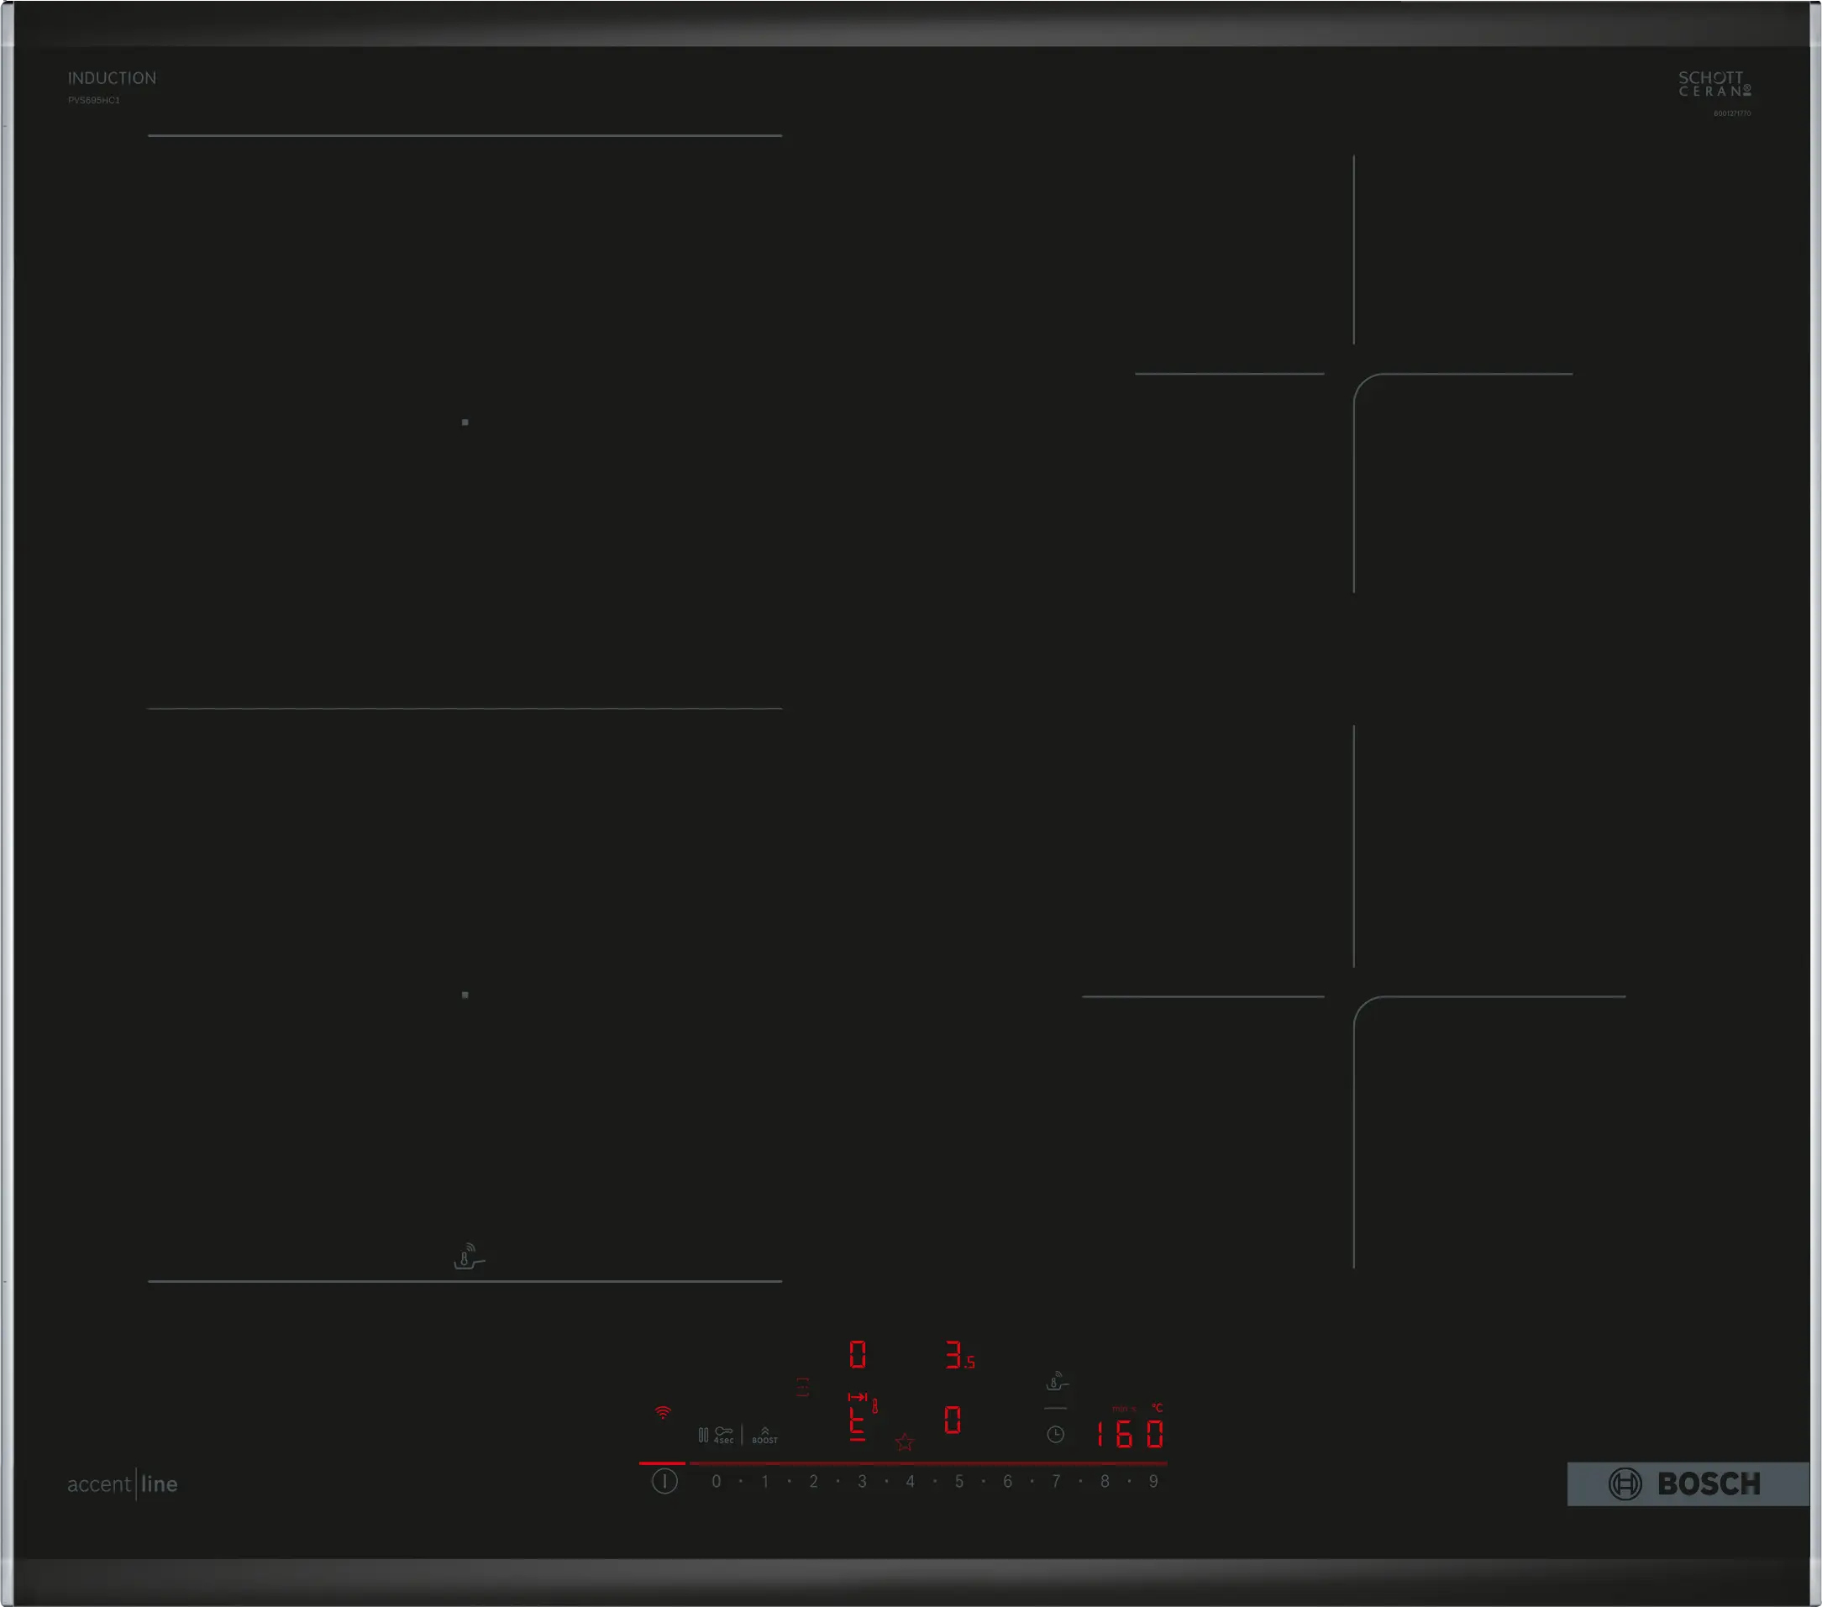
Task: Select the rear right zone showing 3.5
Action: pyautogui.click(x=958, y=1356)
